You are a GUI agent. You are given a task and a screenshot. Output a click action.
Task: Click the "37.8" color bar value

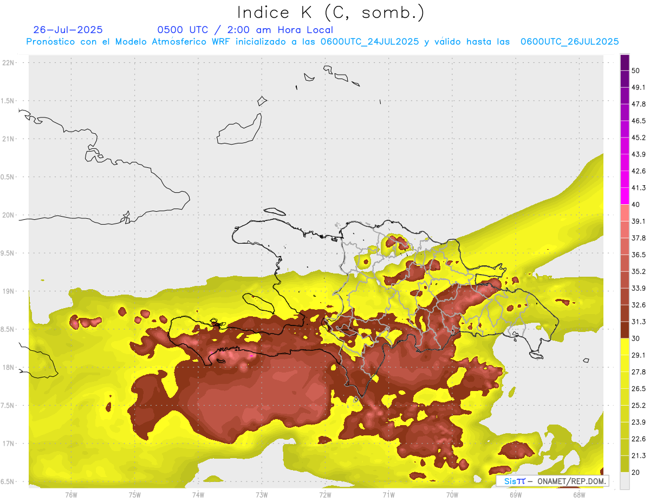(x=639, y=238)
